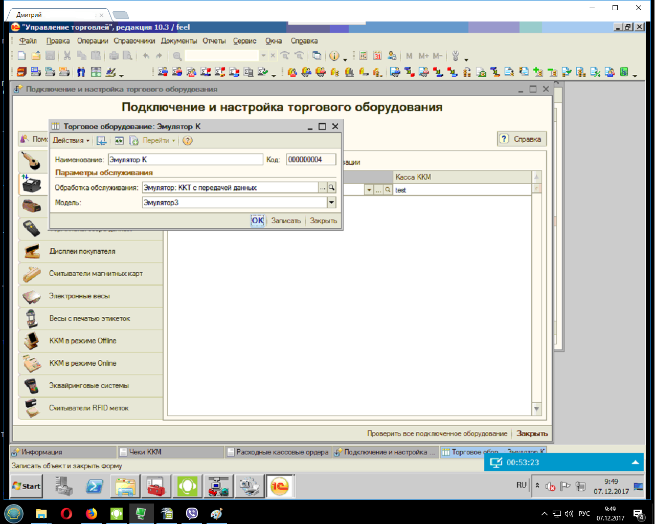Click the scissors Cut icon
The height and width of the screenshot is (524, 655).
point(67,56)
